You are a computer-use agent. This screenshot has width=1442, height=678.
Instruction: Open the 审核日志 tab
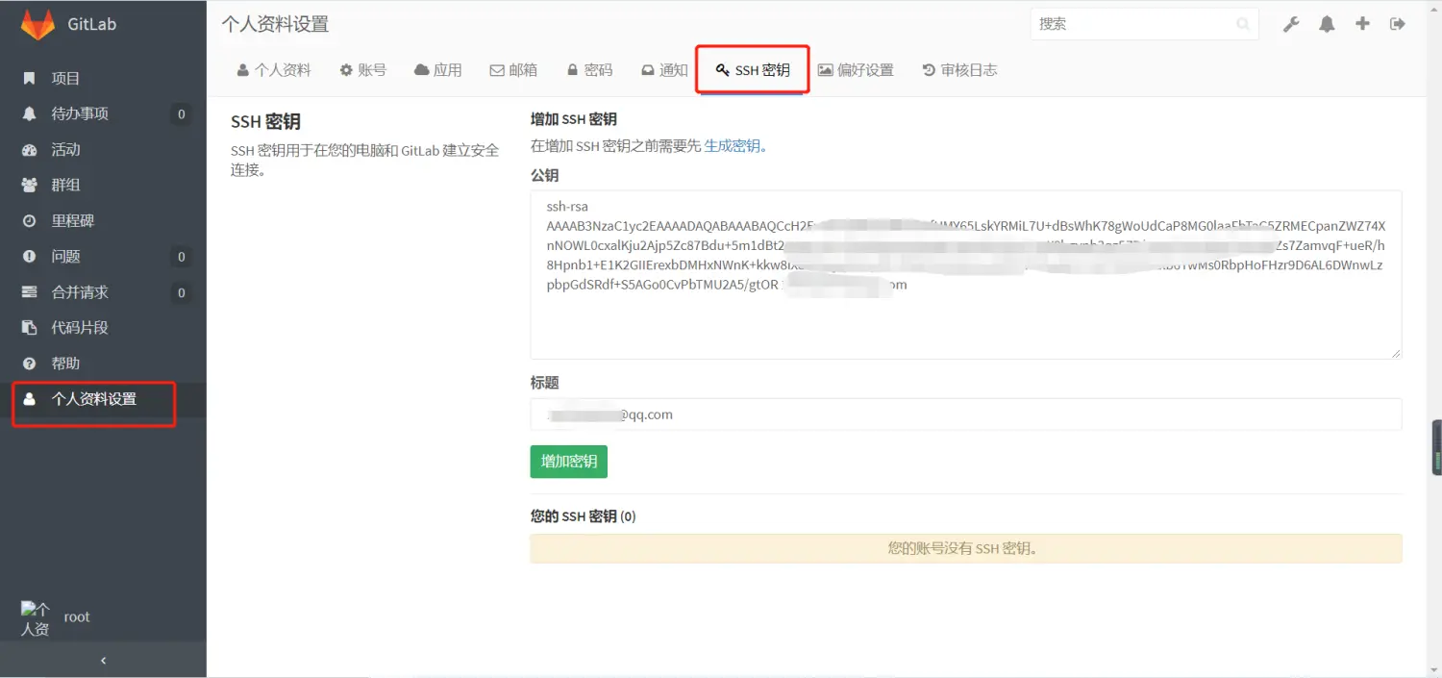[959, 68]
